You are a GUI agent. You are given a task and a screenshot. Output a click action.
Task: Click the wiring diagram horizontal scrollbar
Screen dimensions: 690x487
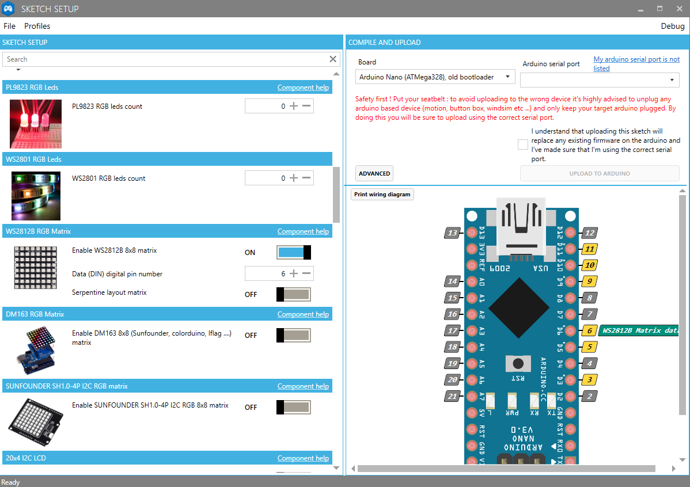[506, 469]
